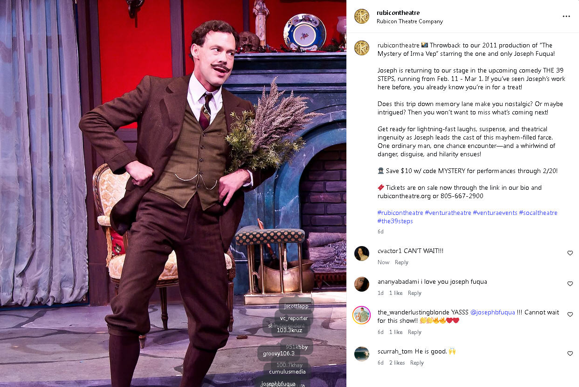Like ananyabadami's comment with the heart
This screenshot has height=387, width=579.
click(x=570, y=284)
